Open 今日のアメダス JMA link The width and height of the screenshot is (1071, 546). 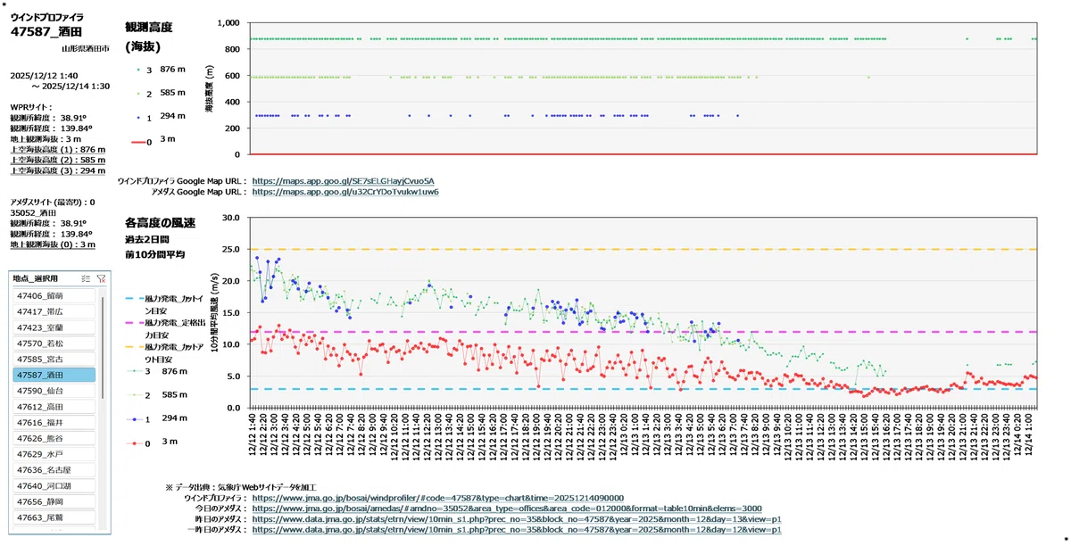click(x=506, y=509)
